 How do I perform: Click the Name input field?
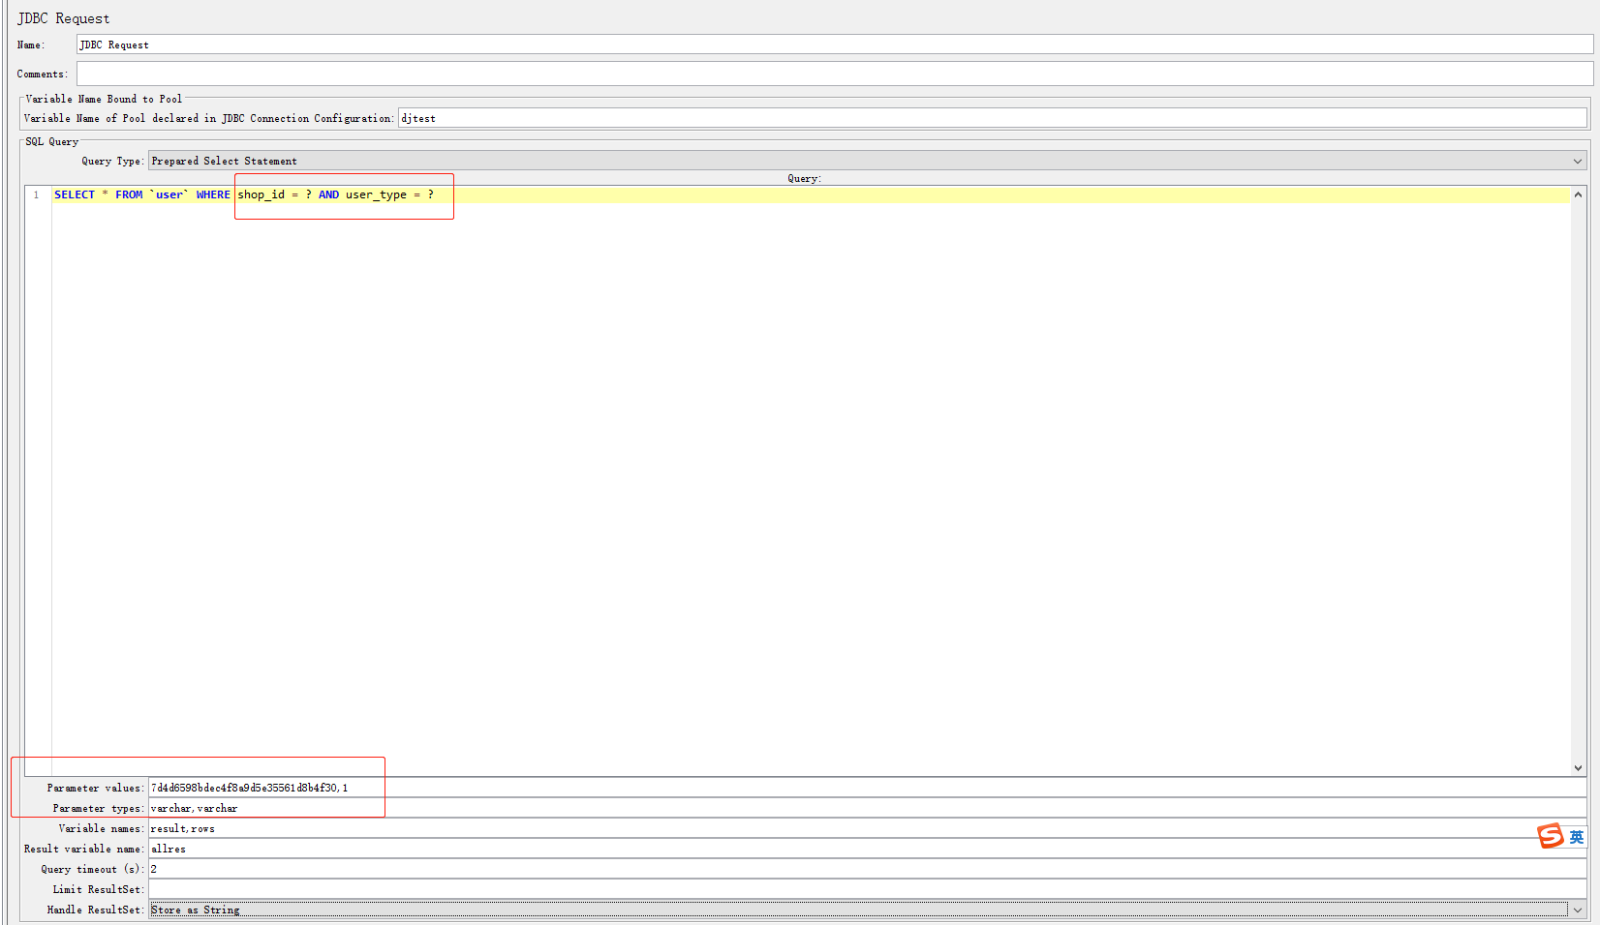834,45
